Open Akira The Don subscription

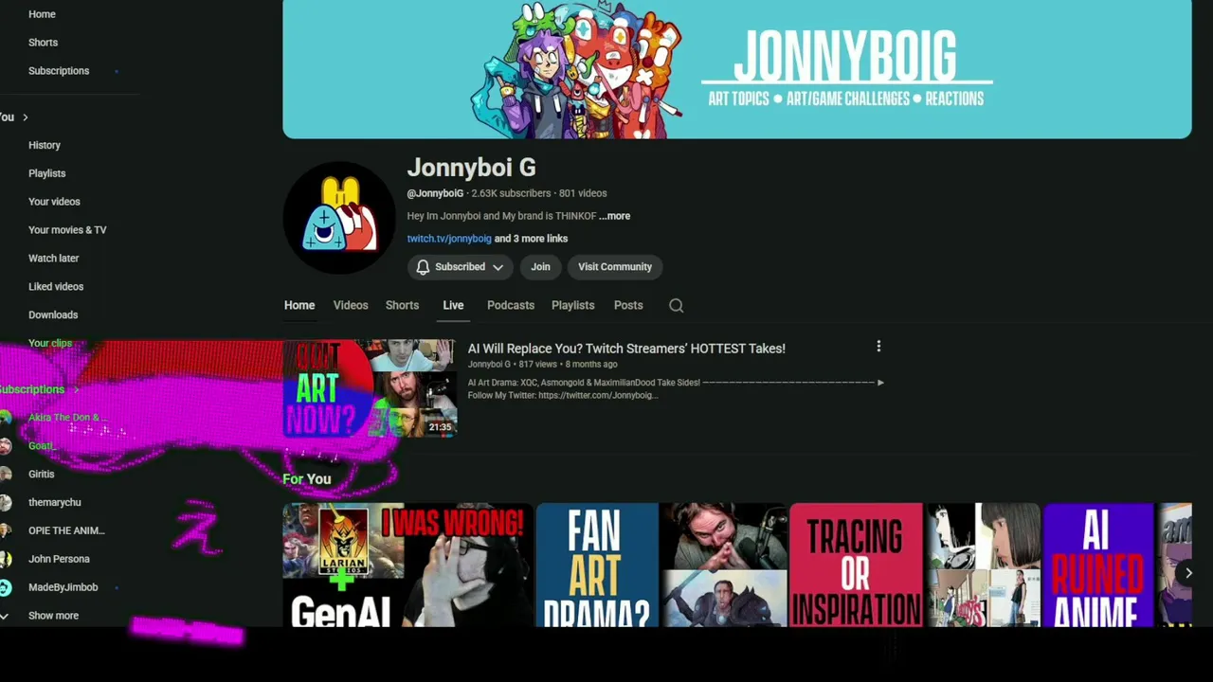click(x=66, y=418)
